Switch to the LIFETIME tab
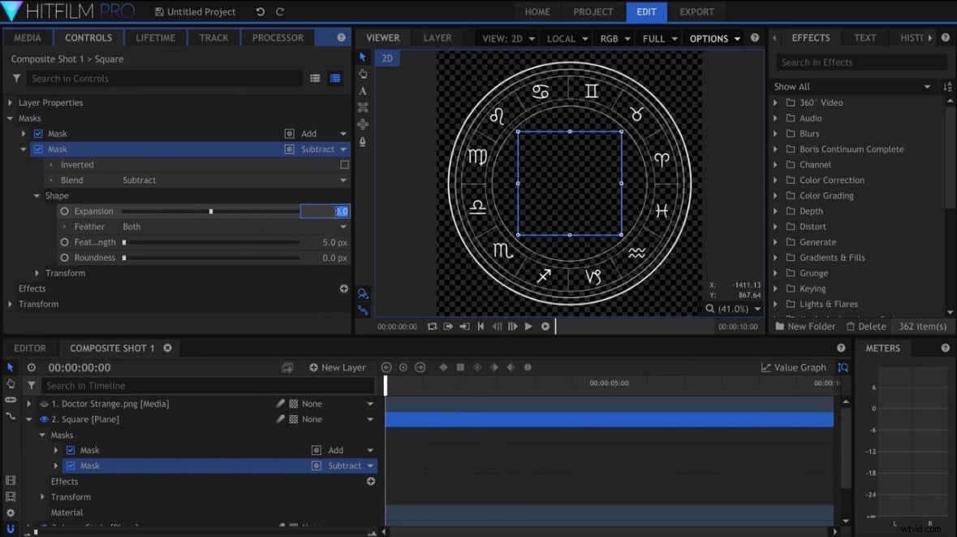The height and width of the screenshot is (537, 957). tap(155, 37)
